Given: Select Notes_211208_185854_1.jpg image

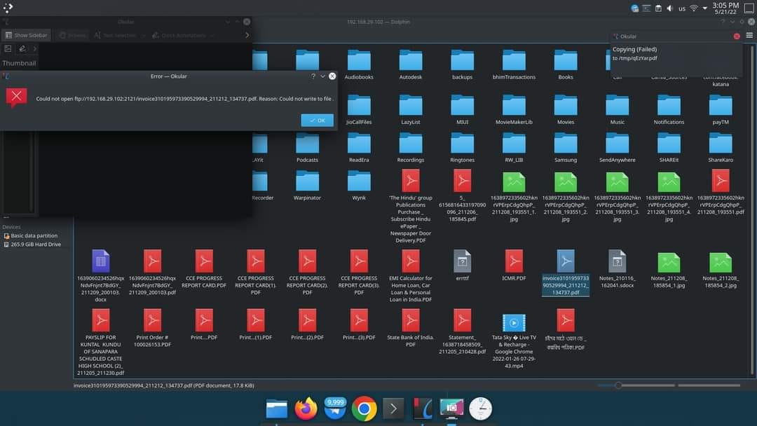Looking at the screenshot, I should (x=669, y=269).
